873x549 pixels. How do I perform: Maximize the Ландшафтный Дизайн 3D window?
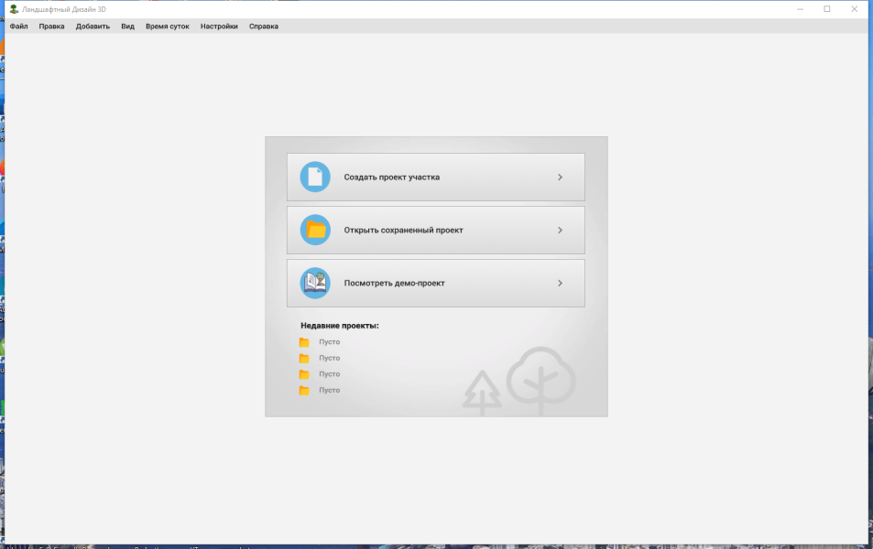coord(827,9)
